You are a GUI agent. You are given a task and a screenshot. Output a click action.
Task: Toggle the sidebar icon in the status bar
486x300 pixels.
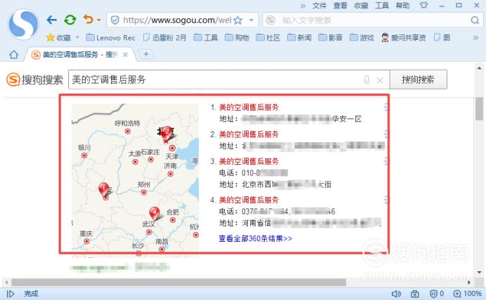pyautogui.click(x=11, y=294)
